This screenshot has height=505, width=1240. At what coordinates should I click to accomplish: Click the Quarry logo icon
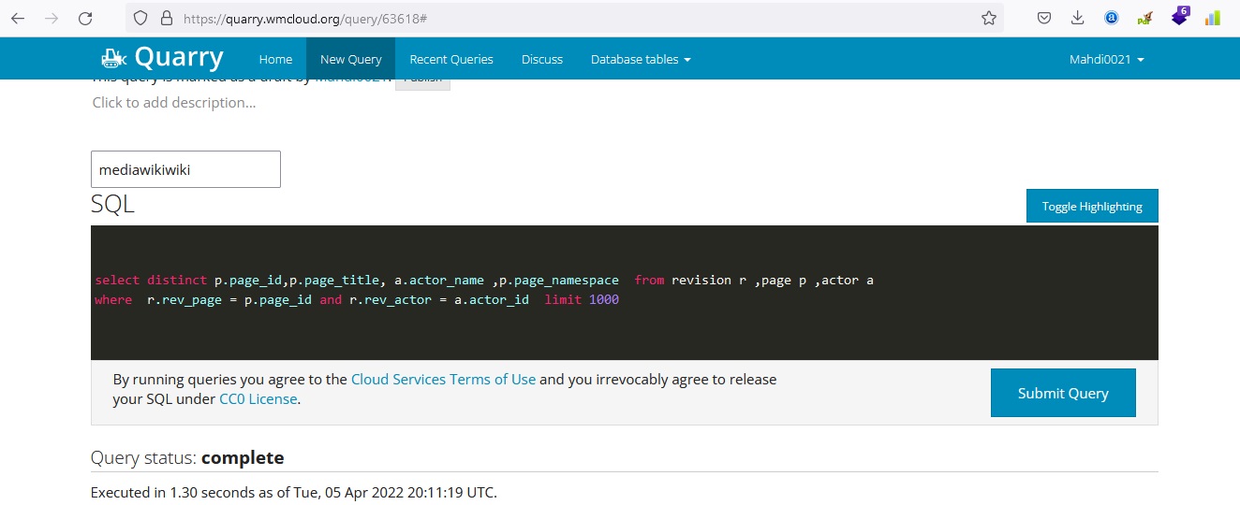(x=112, y=58)
